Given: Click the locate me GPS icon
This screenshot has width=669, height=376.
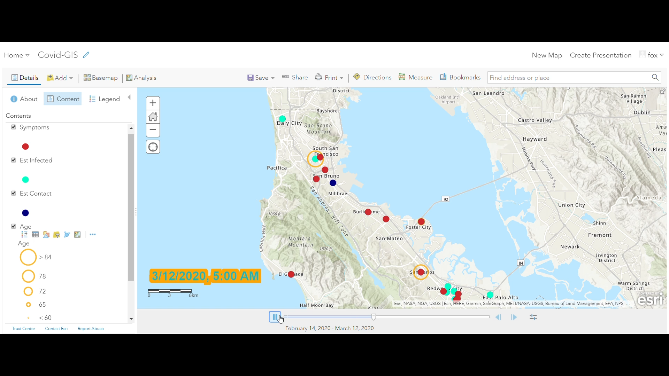Looking at the screenshot, I should click(153, 147).
